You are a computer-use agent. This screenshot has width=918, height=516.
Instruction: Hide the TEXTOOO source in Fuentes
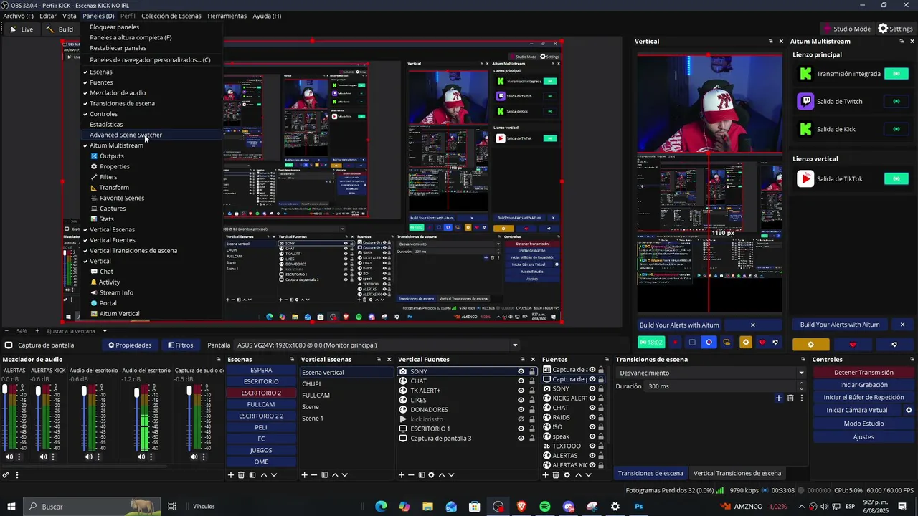coord(592,446)
